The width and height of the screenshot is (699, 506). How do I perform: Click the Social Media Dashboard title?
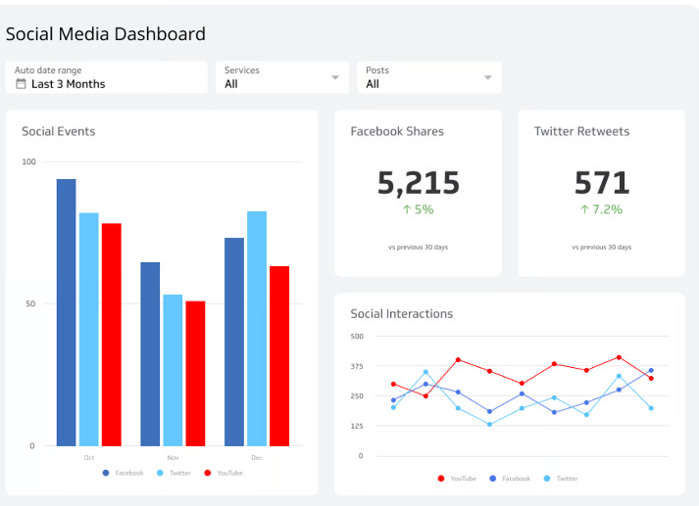[x=106, y=34]
